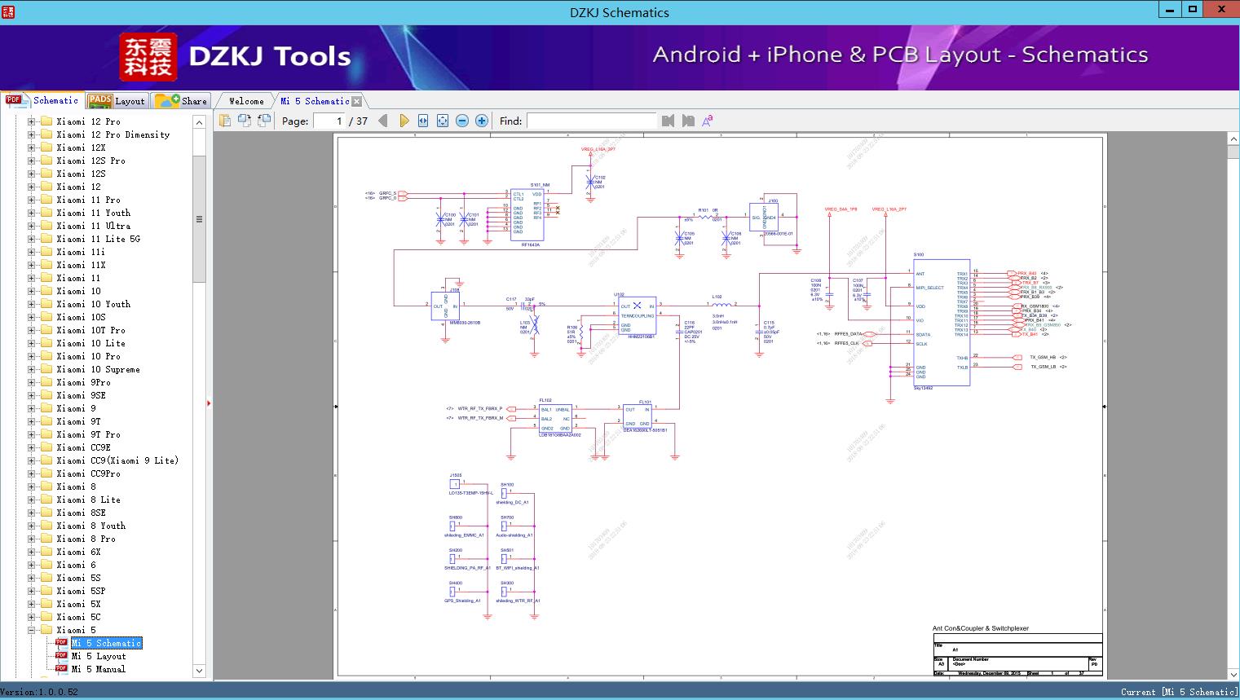1240x700 pixels.
Task: Expand the Xiaomi 8 Lite folder
Action: pyautogui.click(x=32, y=500)
